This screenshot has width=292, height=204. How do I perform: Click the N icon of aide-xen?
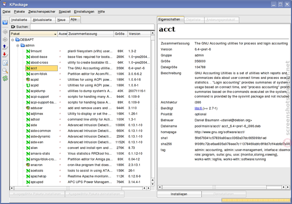click(28, 142)
